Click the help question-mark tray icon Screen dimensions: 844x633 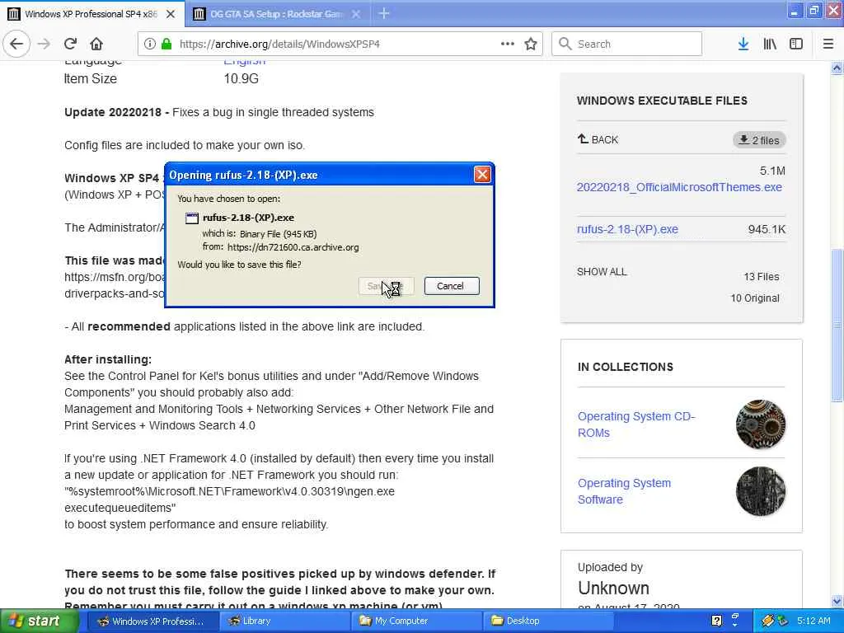tap(716, 621)
